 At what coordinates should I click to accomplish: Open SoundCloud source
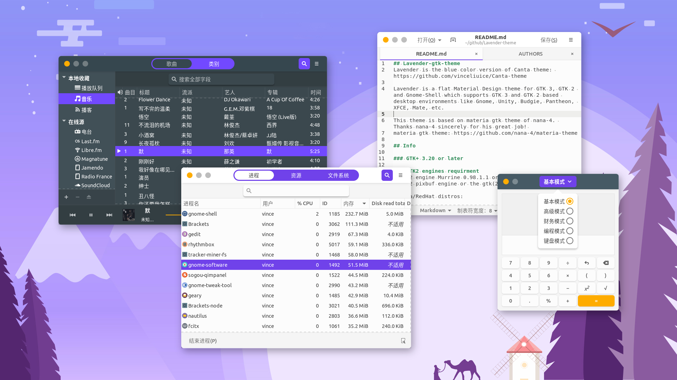[x=87, y=185]
